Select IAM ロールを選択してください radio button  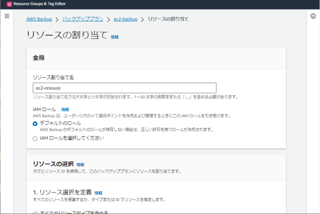point(35,139)
